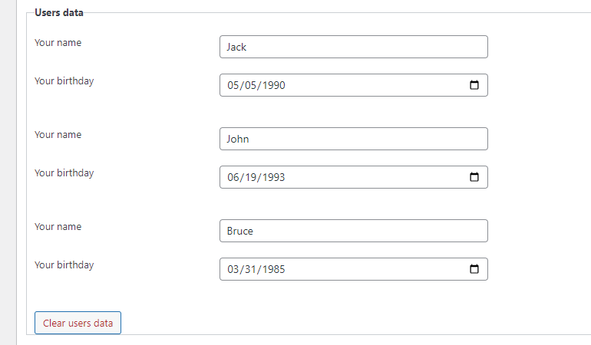Open calendar picker for Bruce's birthday
Viewport: 591px width, 345px height.
point(474,269)
